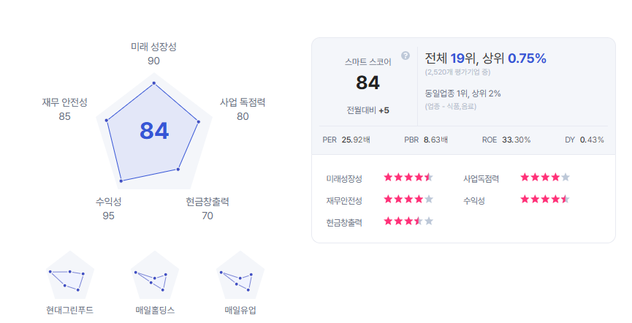The height and width of the screenshot is (323, 632).
Task: Click the central 84 score in radar chart
Action: pos(154,131)
